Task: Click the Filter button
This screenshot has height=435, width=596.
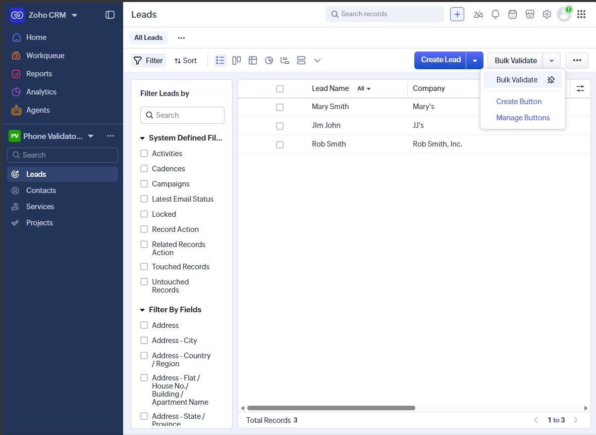Action: point(148,61)
